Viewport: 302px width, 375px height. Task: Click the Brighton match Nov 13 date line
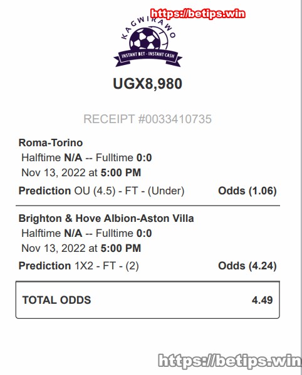pos(81,248)
